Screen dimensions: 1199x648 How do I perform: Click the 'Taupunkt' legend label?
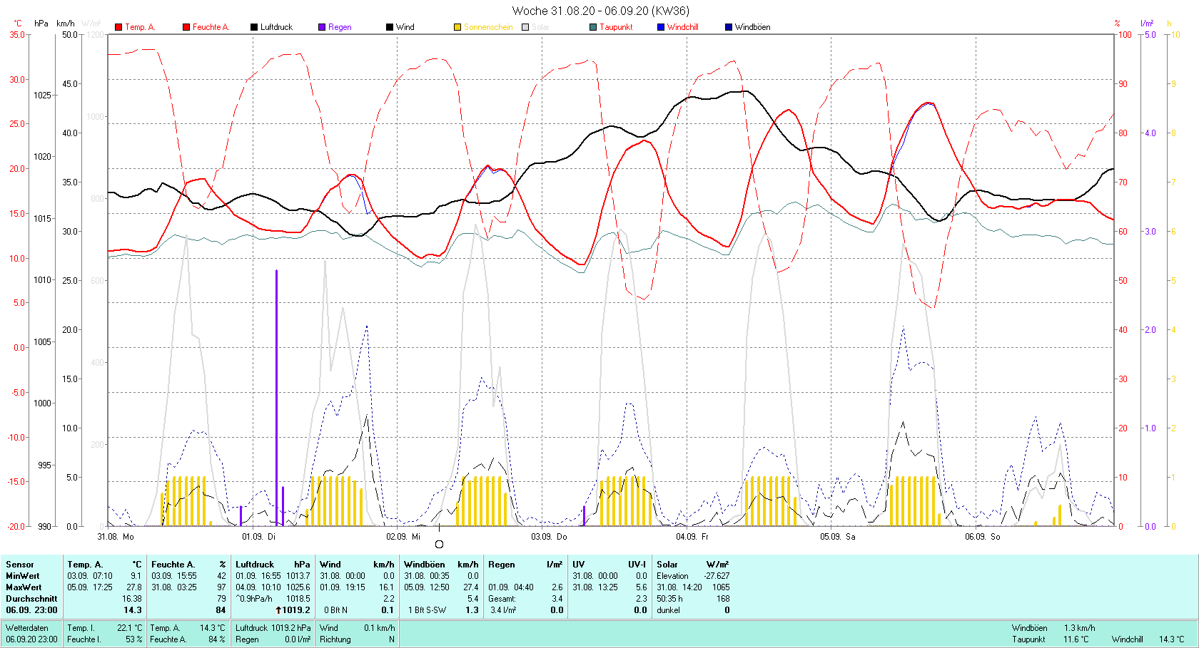616,27
